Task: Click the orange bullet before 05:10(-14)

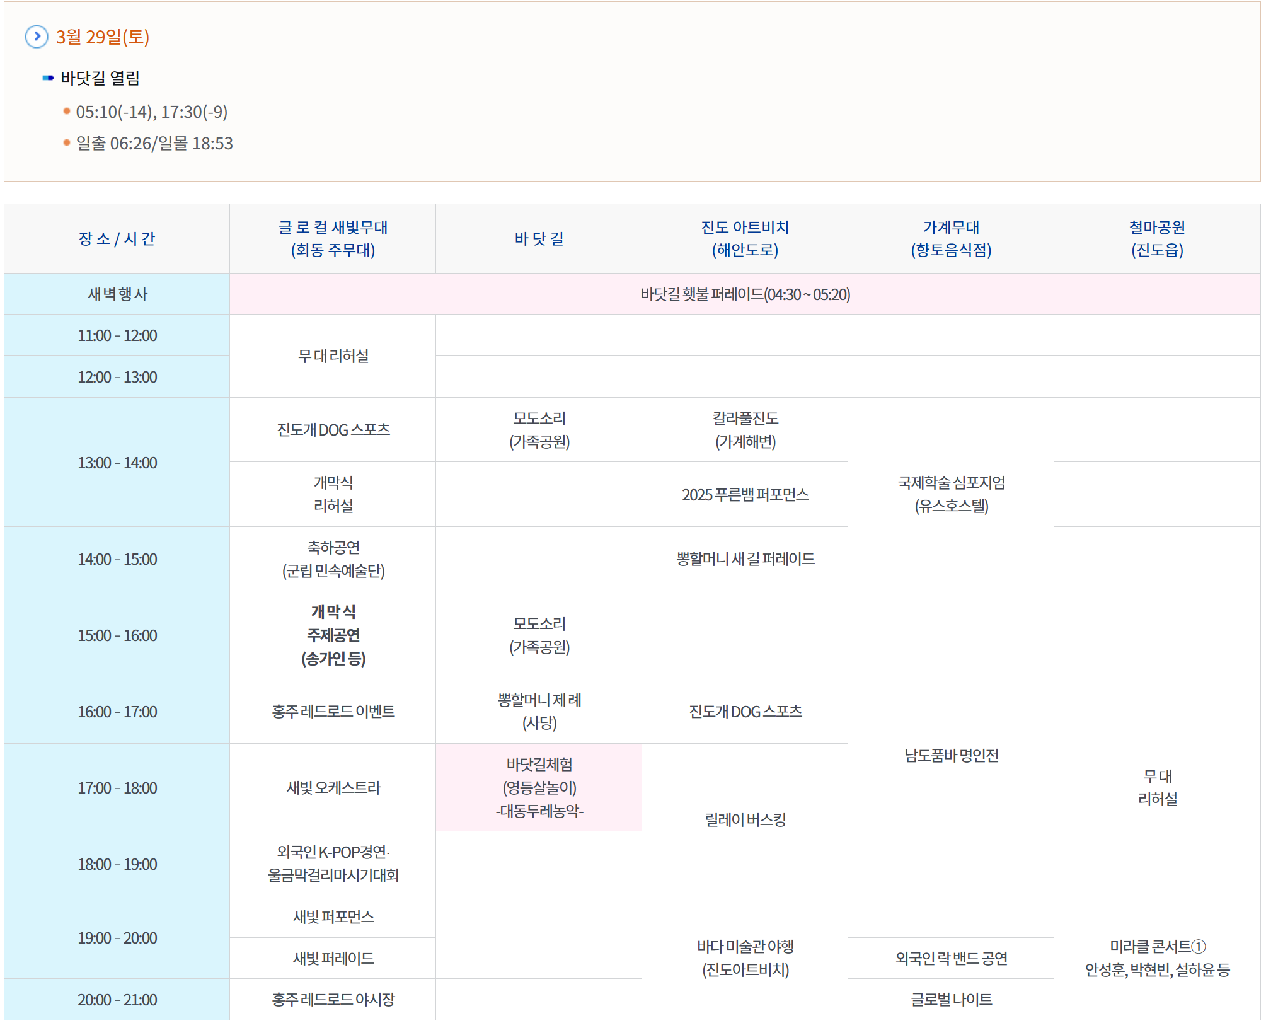Action: coord(67,112)
